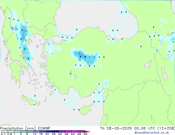Click the 'Precipitation [mm]' title text
The image size is (175, 135).
[x=18, y=128]
